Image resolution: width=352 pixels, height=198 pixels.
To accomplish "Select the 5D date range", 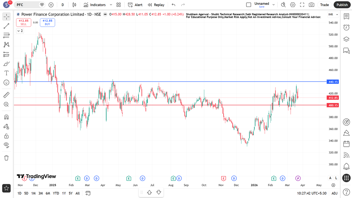I will 26,193.
